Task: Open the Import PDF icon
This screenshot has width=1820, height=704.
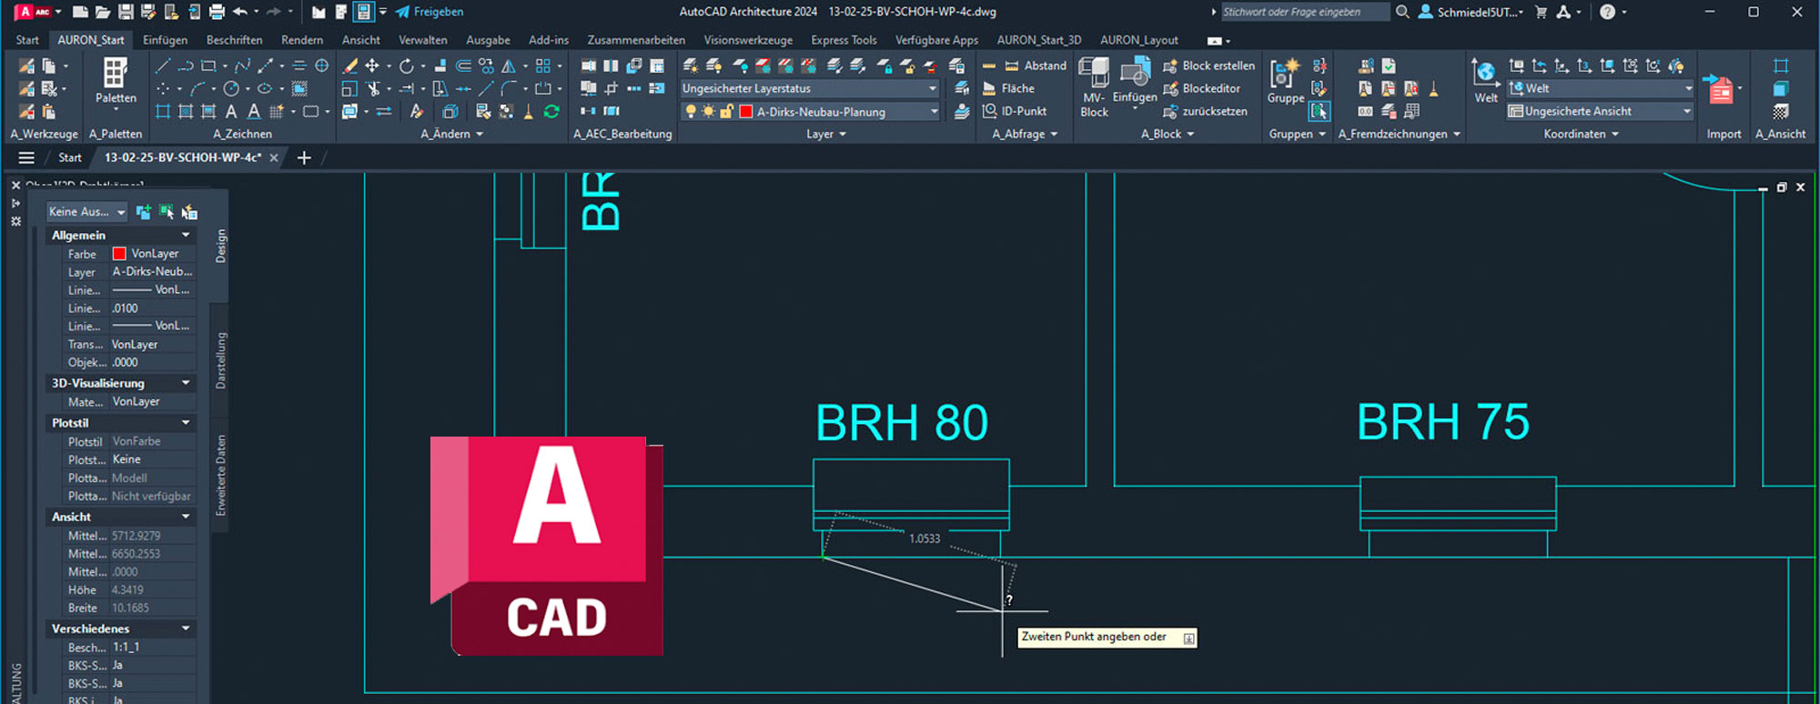Action: pyautogui.click(x=1718, y=90)
